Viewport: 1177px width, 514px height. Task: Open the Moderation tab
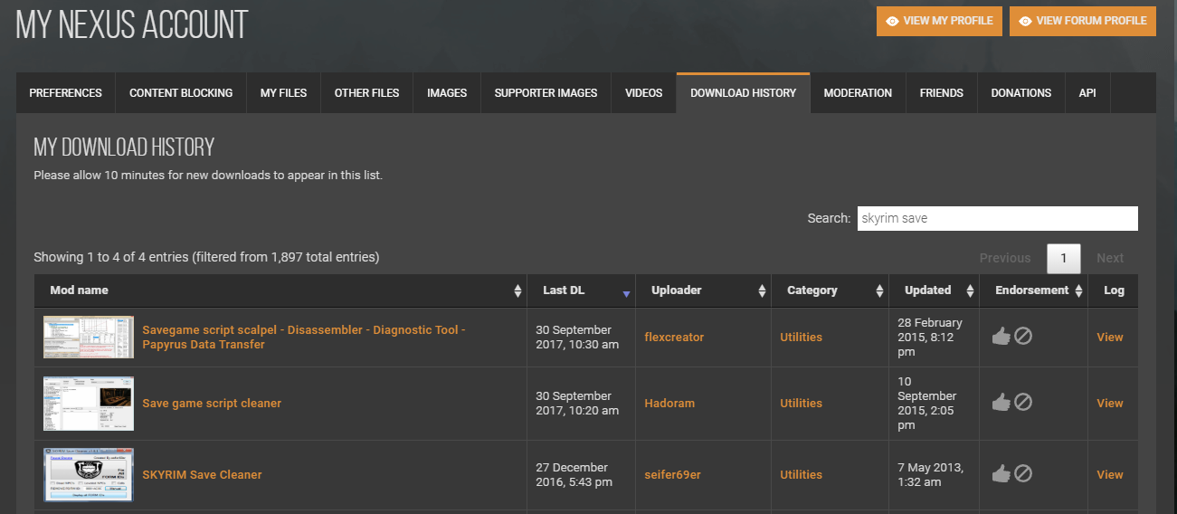click(858, 93)
